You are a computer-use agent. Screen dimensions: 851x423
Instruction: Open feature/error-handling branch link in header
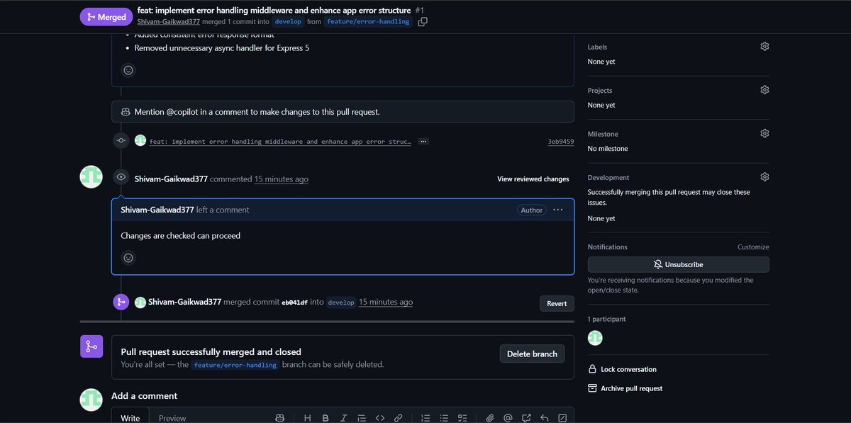tap(369, 22)
